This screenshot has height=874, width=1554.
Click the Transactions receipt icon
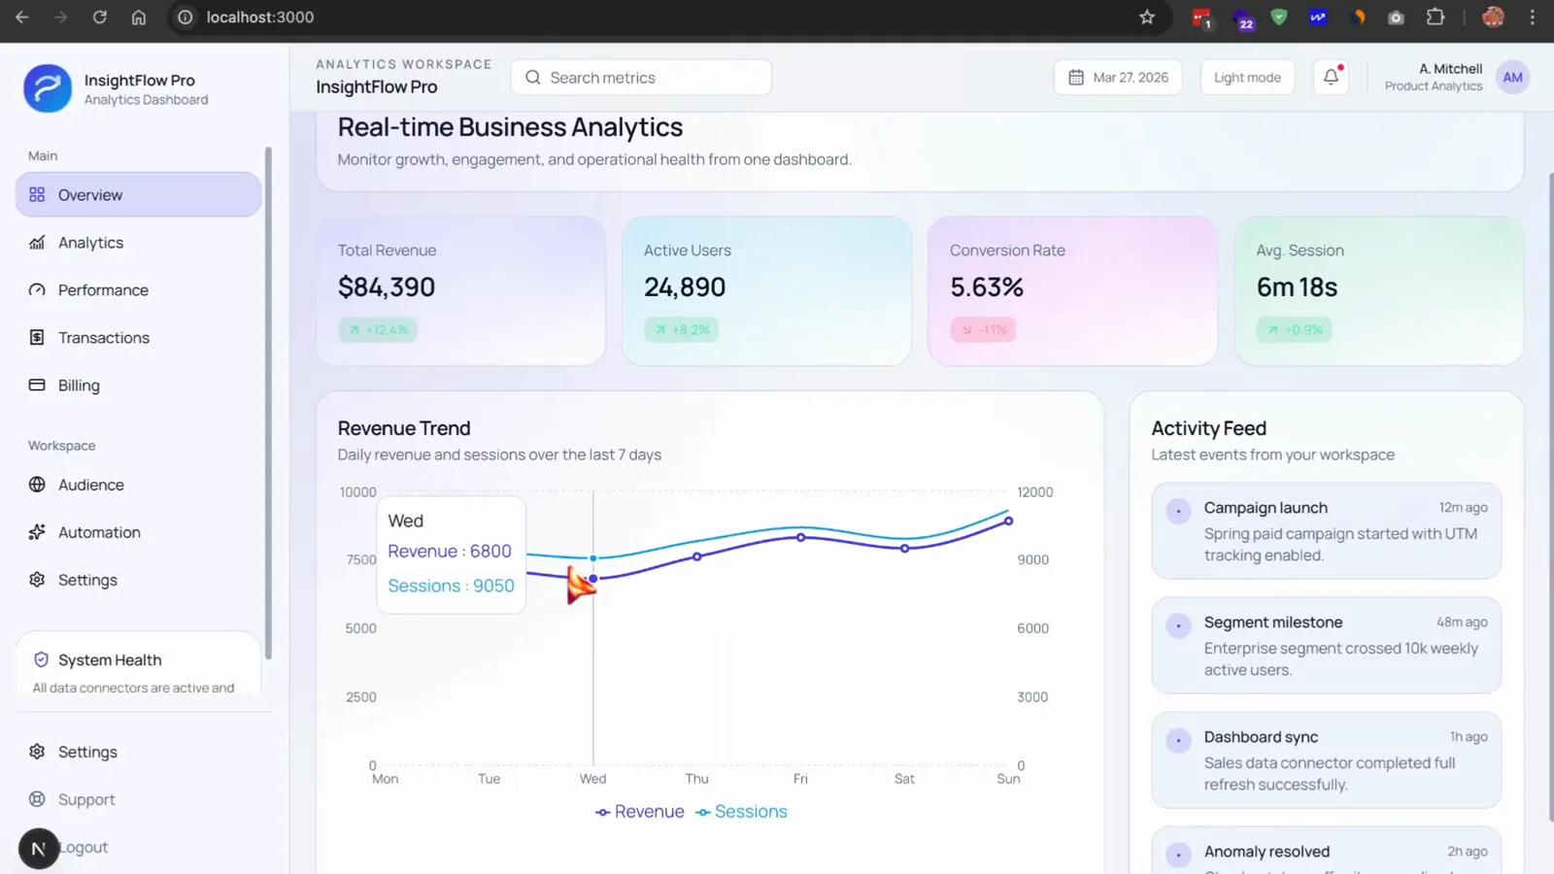pos(37,338)
